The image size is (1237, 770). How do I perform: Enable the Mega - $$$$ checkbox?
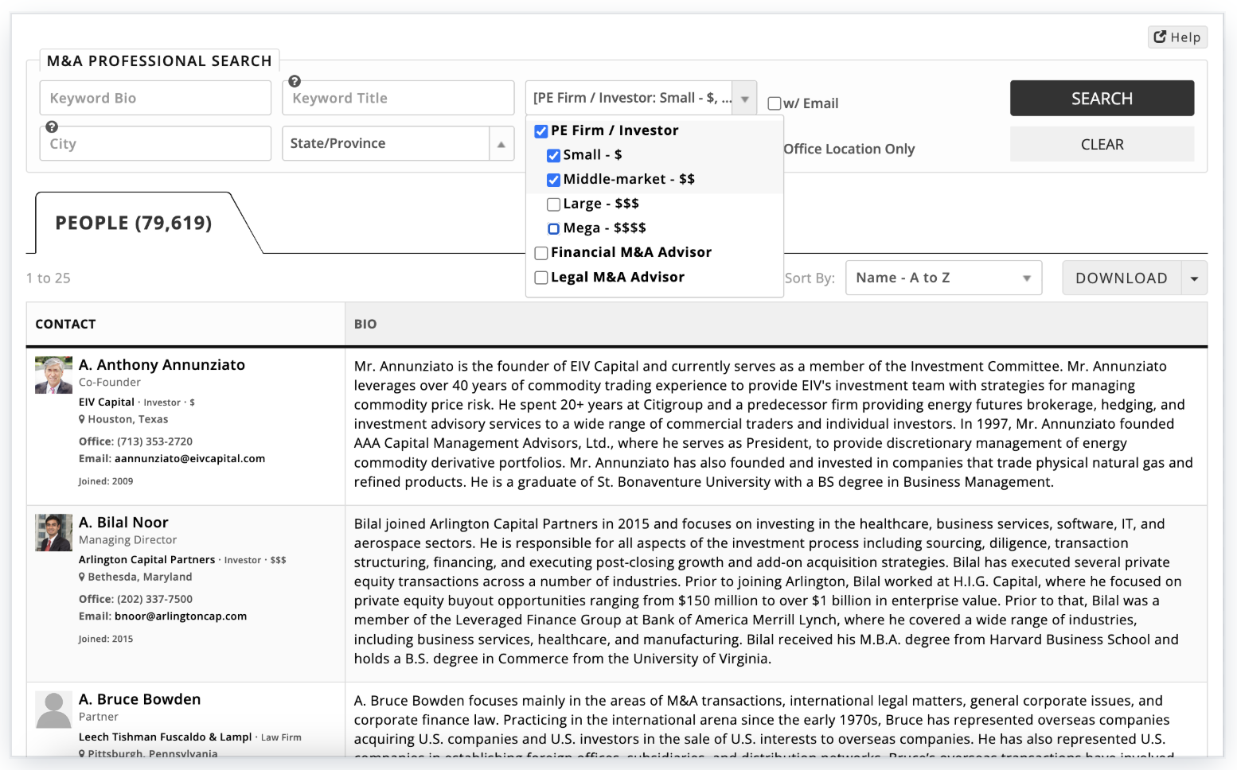tap(553, 229)
